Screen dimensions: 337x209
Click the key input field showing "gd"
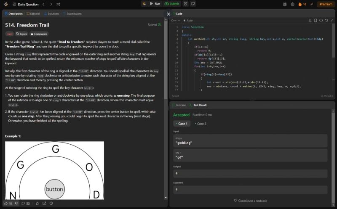pos(250,155)
